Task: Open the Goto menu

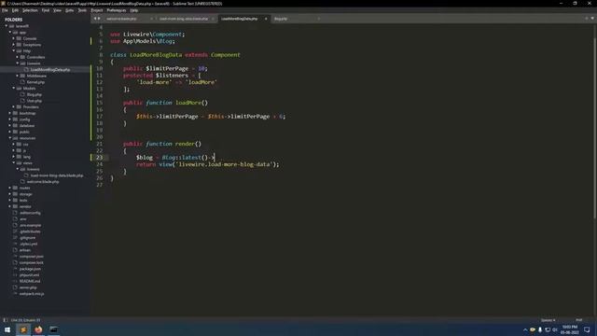Action: (x=69, y=10)
